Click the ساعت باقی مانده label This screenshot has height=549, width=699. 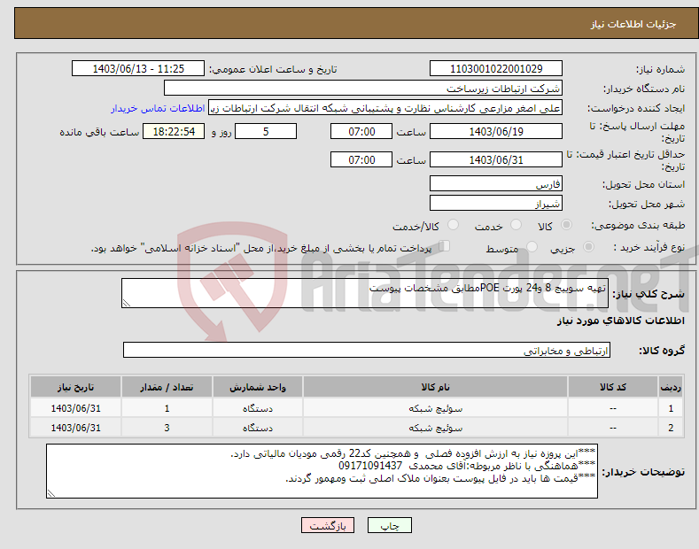99,132
